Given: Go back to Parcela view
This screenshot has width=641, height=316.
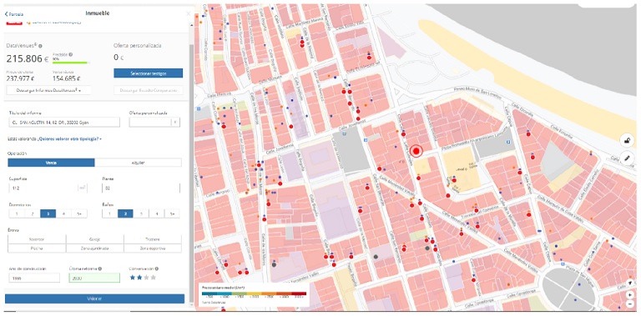Looking at the screenshot, I should pos(14,14).
